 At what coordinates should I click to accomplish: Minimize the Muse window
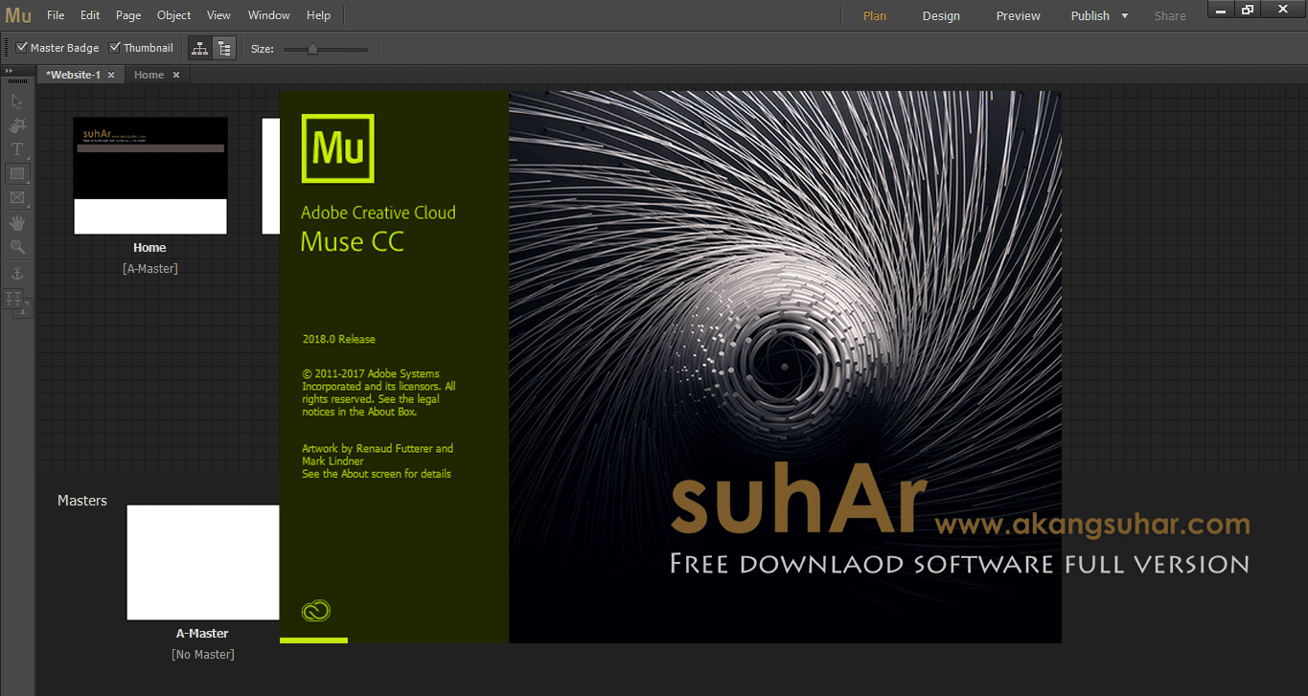pos(1221,9)
